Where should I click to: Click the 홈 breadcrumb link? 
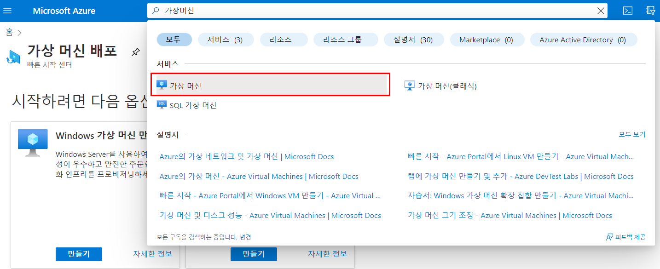point(9,32)
